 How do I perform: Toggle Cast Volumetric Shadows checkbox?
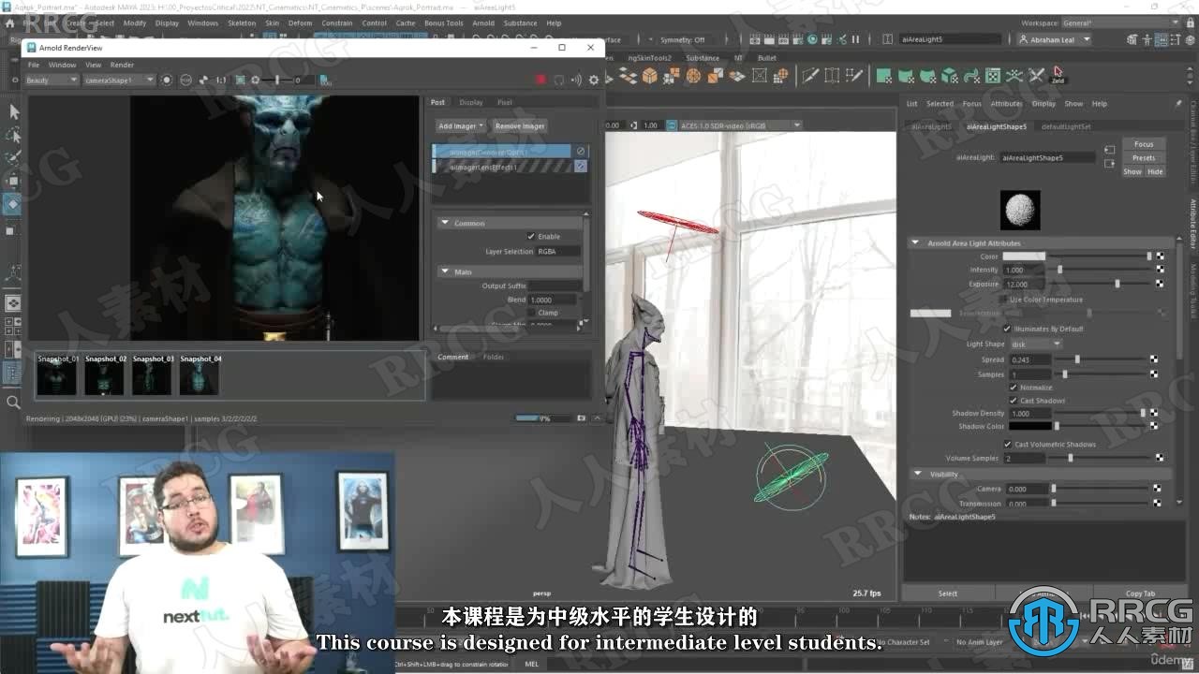(1007, 445)
